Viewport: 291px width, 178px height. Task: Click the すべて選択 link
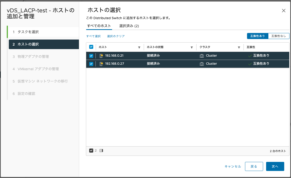click(93, 36)
